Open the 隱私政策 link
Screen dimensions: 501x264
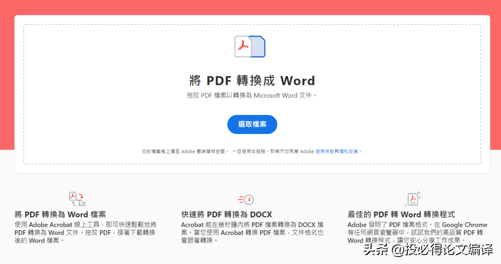[348, 152]
